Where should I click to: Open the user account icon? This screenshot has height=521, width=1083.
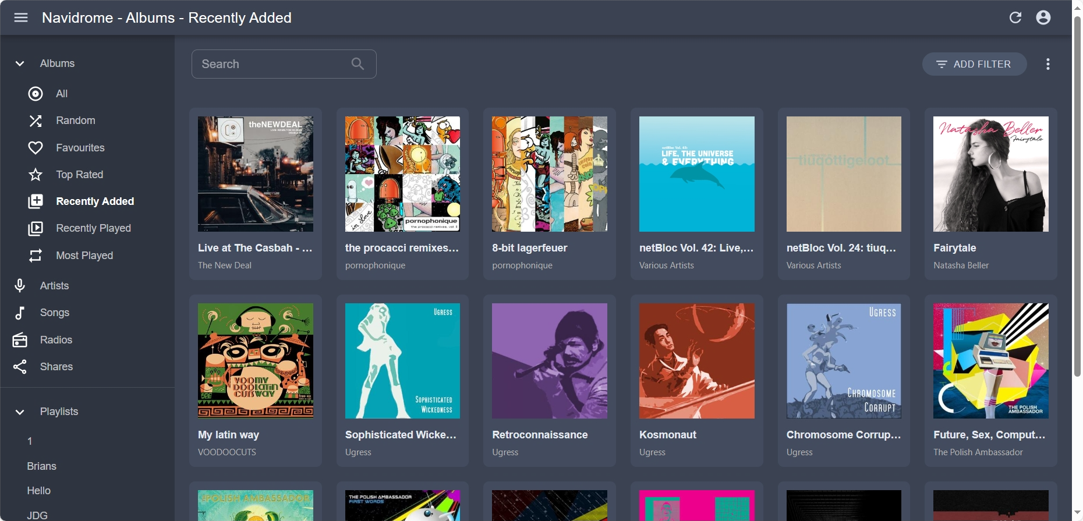point(1043,17)
